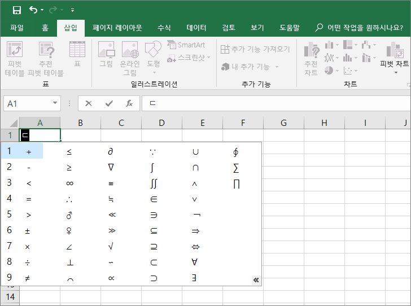Image resolution: width=411 pixels, height=306 pixels.
Task: Choose the ∫ single integral symbol
Action: point(152,168)
